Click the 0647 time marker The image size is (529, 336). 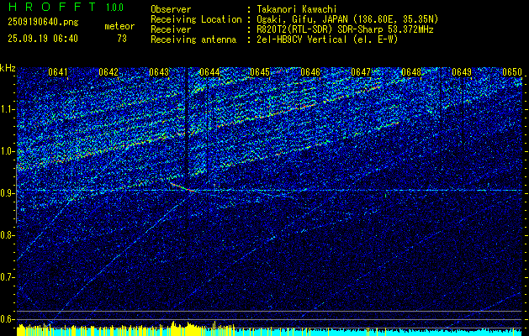click(x=361, y=72)
